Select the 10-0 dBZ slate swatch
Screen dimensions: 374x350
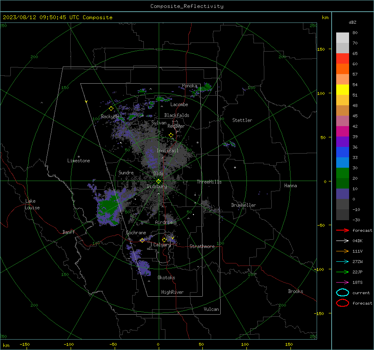(342, 194)
